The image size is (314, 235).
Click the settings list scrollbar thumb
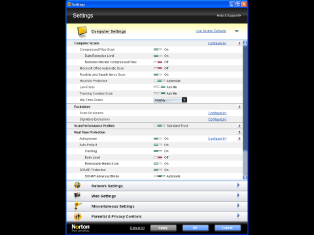[x=245, y=98]
